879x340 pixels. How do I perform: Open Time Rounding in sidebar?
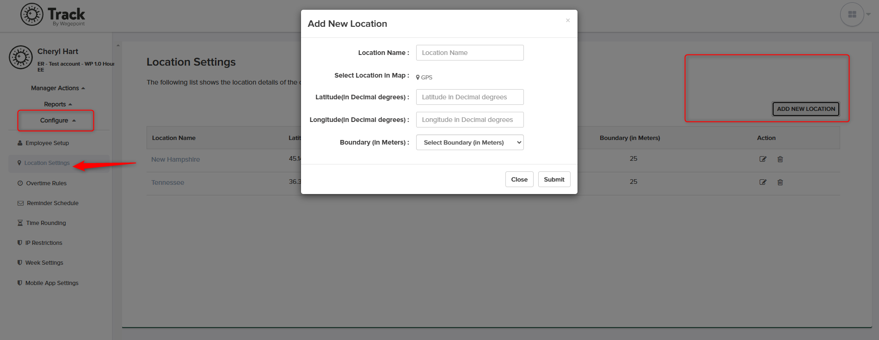(42, 223)
